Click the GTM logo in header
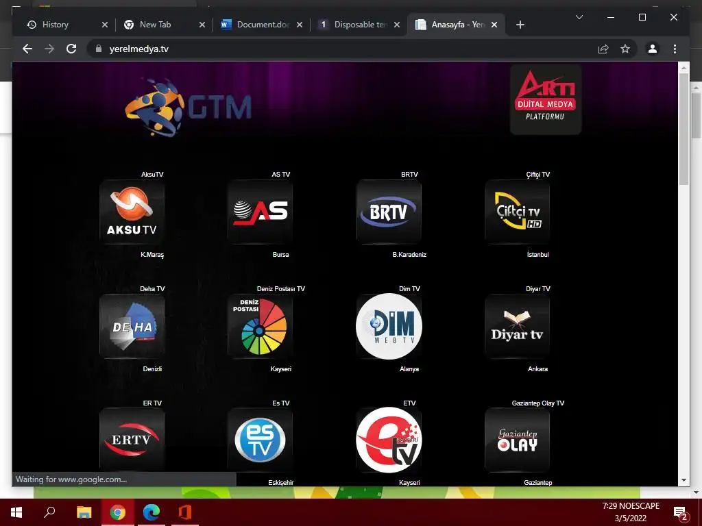 [188, 108]
